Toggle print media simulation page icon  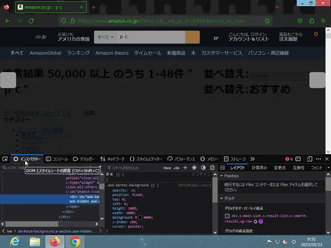click(212, 168)
